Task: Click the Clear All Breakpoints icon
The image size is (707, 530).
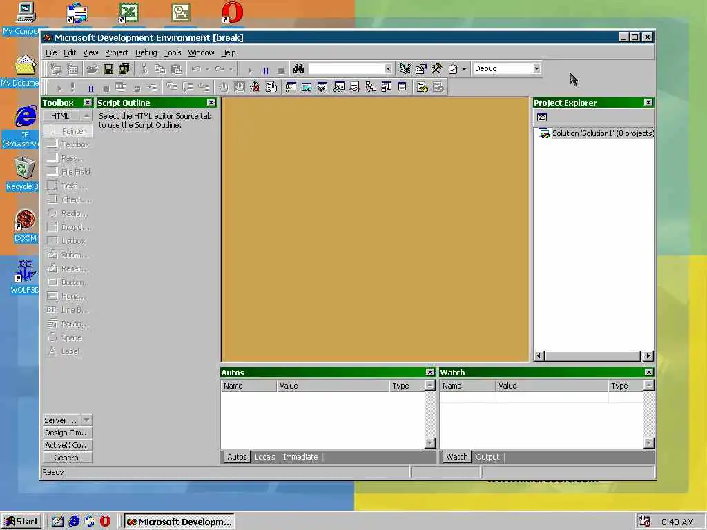Action: (255, 88)
